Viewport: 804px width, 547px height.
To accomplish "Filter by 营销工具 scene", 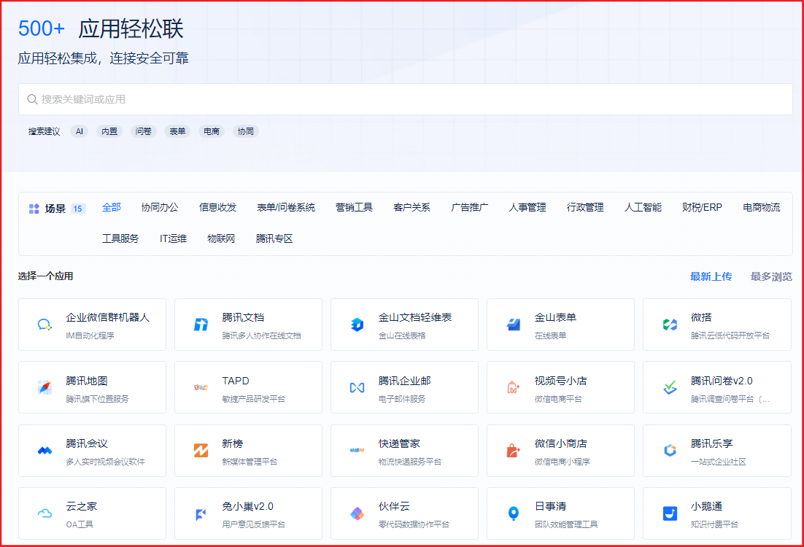I will (355, 208).
